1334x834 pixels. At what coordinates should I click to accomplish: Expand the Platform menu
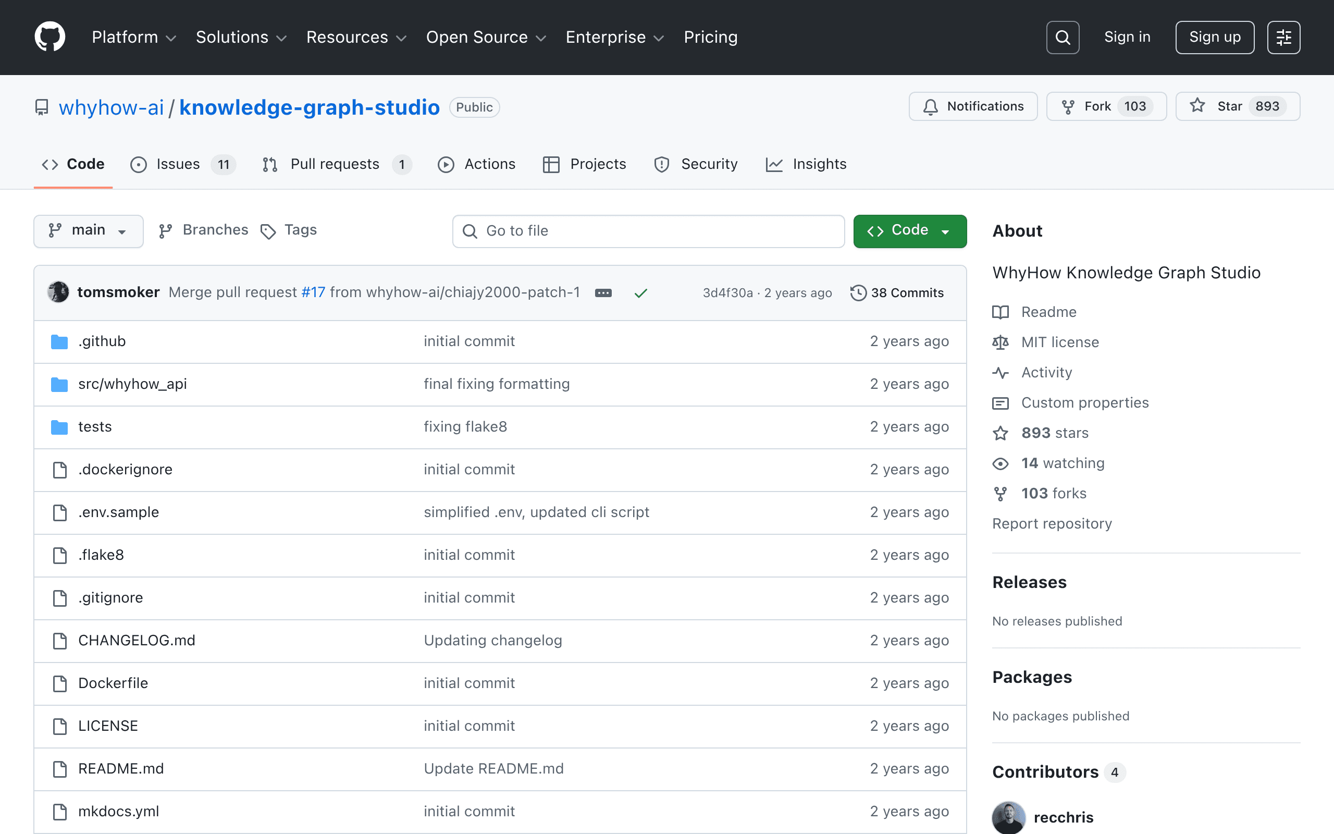point(134,37)
